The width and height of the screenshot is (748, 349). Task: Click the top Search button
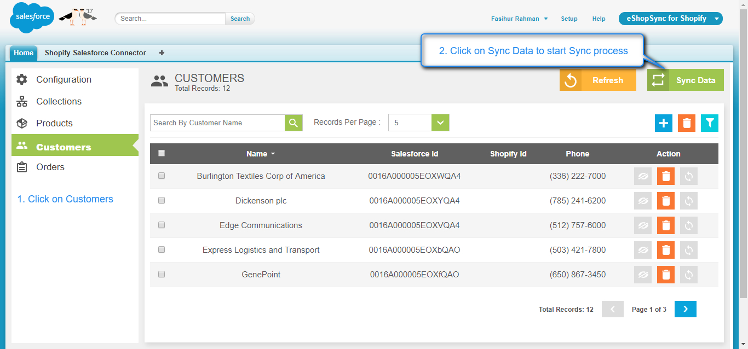click(240, 19)
